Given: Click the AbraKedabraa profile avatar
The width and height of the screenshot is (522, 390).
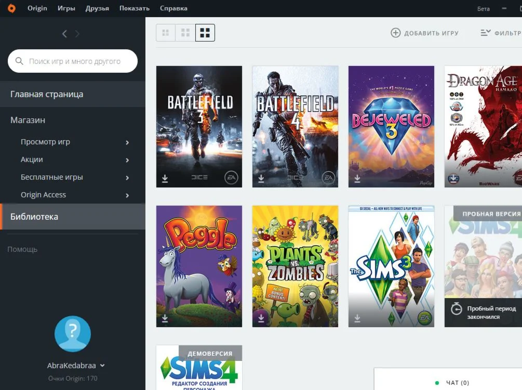Looking at the screenshot, I should (x=73, y=334).
